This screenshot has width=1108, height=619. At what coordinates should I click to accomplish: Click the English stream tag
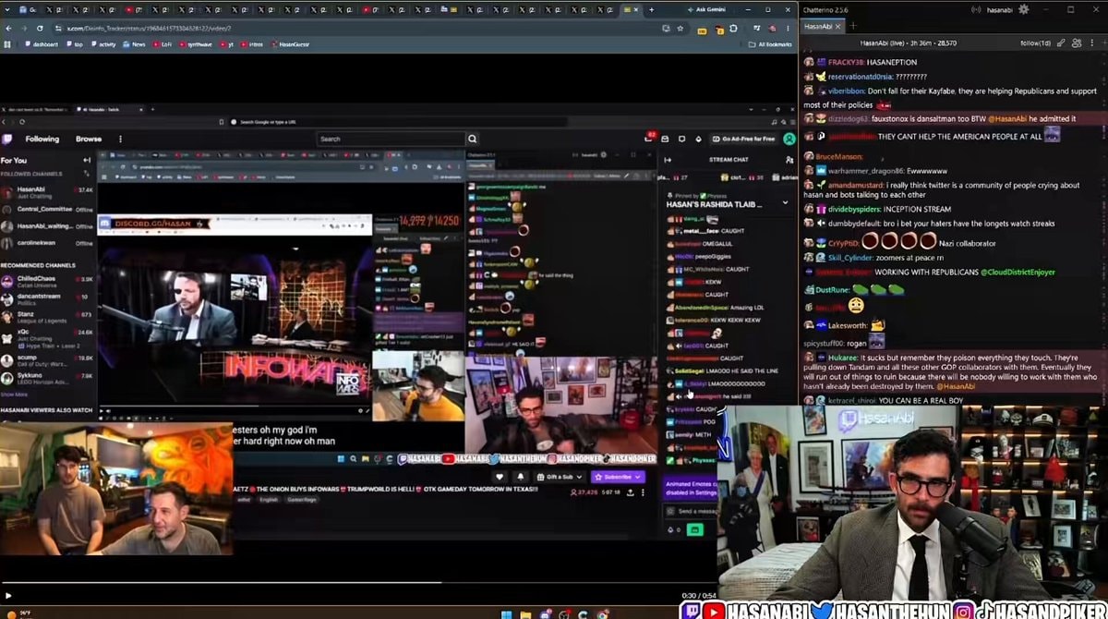tap(269, 499)
